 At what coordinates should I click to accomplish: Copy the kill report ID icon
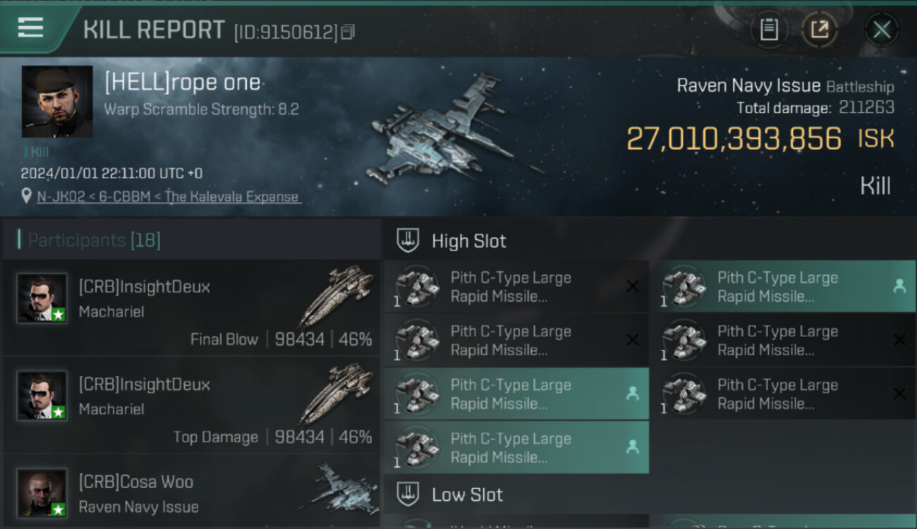click(347, 32)
